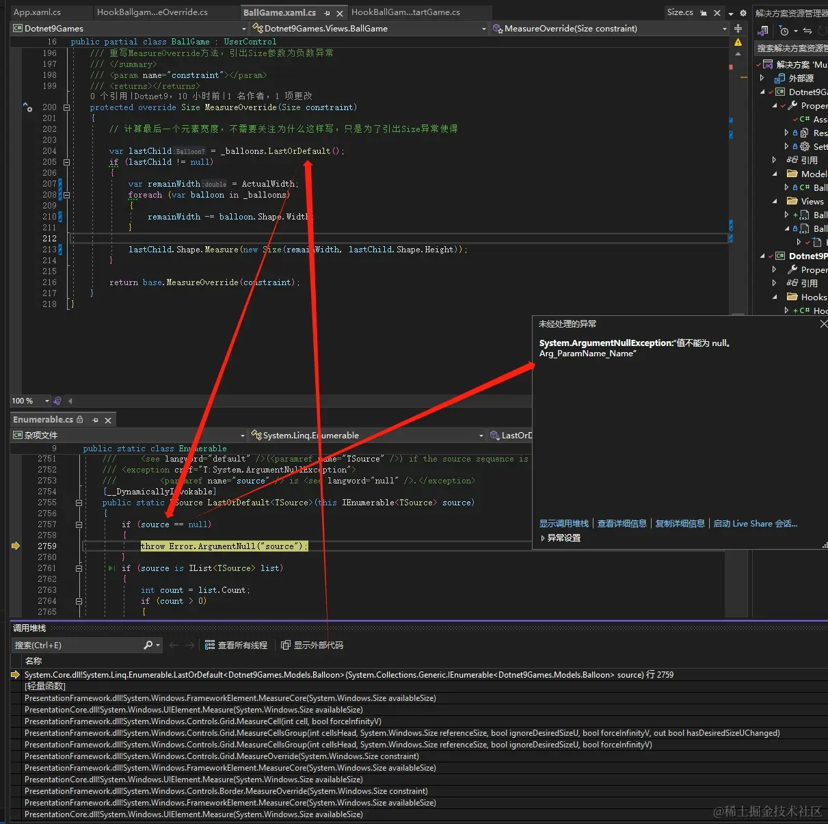The width and height of the screenshot is (828, 824).
Task: Open the tab overflow dropdown arrow
Action: pyautogui.click(x=731, y=13)
